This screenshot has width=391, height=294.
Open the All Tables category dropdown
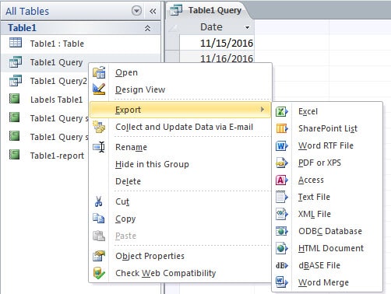pyautogui.click(x=136, y=11)
